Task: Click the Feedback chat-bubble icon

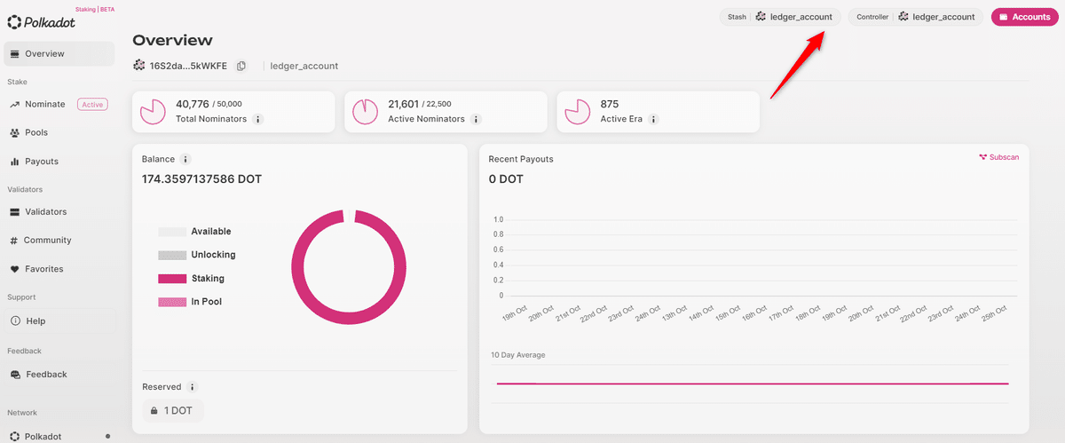Action: click(15, 375)
